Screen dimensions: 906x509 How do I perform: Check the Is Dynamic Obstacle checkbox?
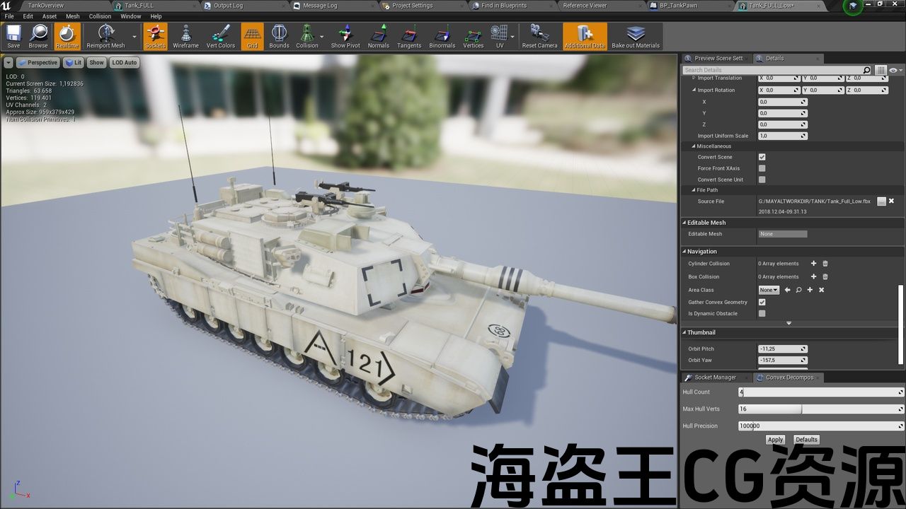[762, 313]
